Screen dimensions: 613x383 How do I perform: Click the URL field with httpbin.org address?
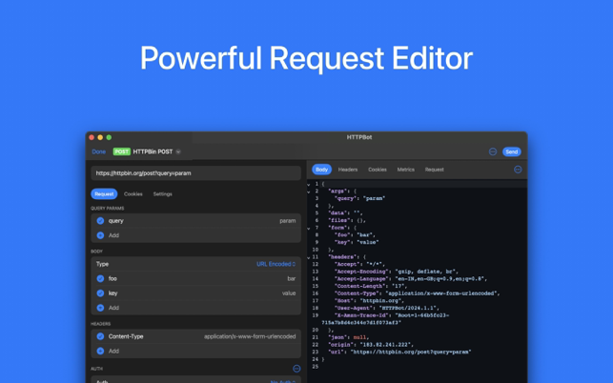click(195, 173)
